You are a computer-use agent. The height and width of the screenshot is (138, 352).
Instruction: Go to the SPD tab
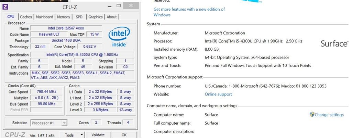tap(79, 17)
